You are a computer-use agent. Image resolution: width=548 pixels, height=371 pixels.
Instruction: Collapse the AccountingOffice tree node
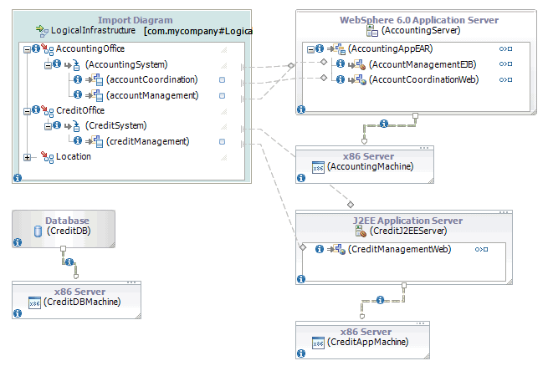click(27, 49)
